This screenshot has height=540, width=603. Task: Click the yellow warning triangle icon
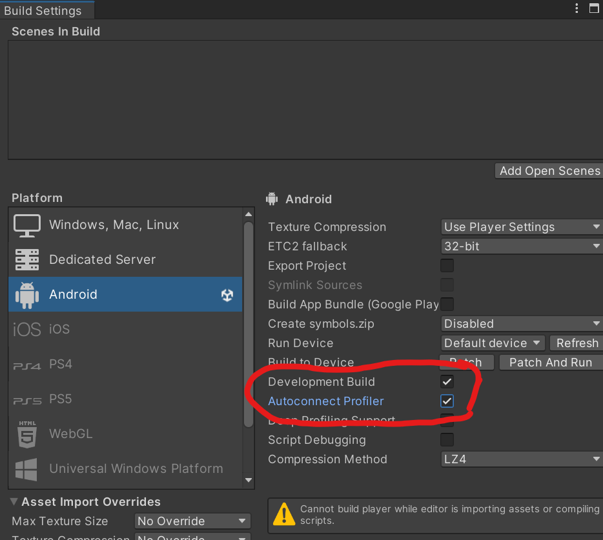click(284, 514)
